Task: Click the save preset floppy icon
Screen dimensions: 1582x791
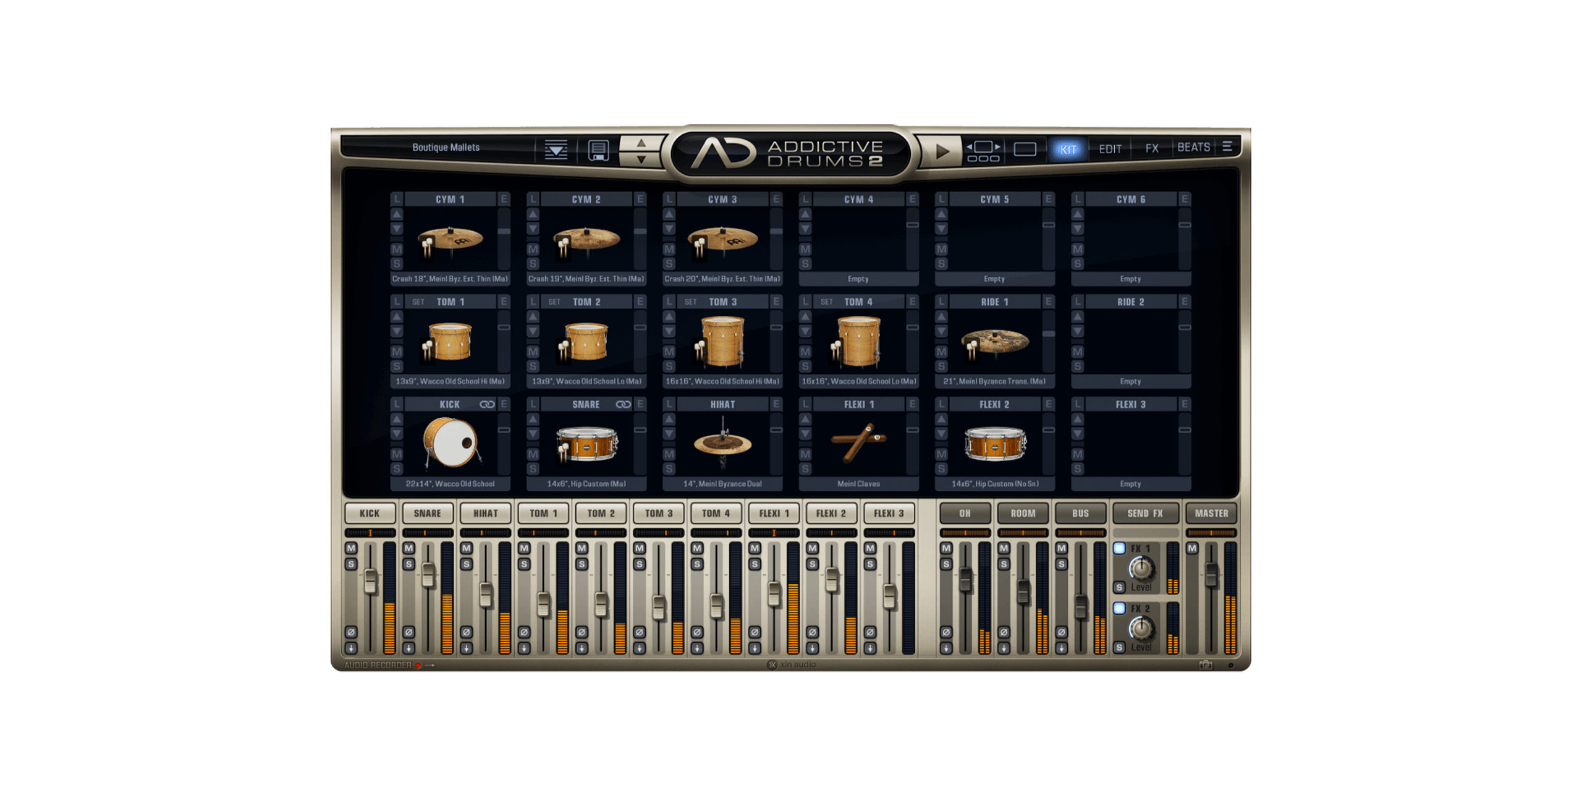Action: tap(598, 150)
